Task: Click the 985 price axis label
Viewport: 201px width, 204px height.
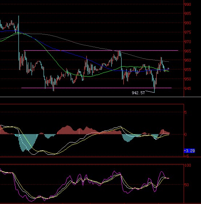Action: (188, 13)
